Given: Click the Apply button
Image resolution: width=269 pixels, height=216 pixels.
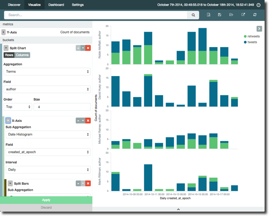Looking at the screenshot, I should click(x=46, y=200).
